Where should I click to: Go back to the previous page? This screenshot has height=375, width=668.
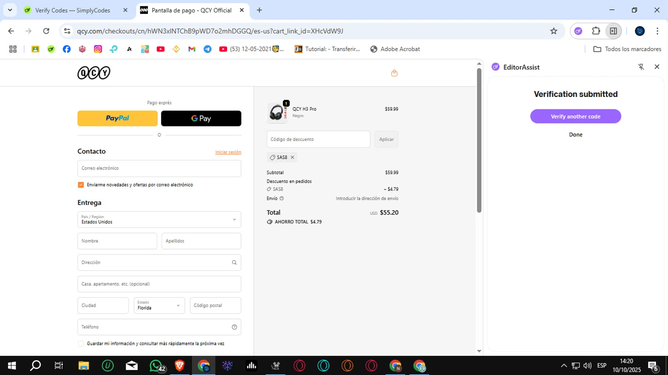click(x=11, y=31)
